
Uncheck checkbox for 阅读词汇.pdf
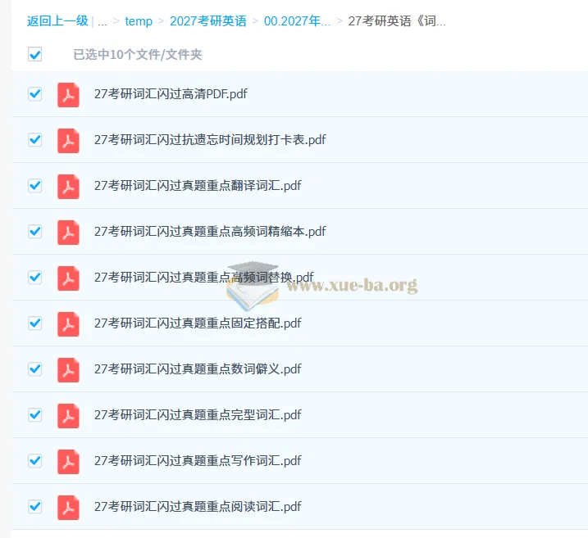[x=35, y=507]
